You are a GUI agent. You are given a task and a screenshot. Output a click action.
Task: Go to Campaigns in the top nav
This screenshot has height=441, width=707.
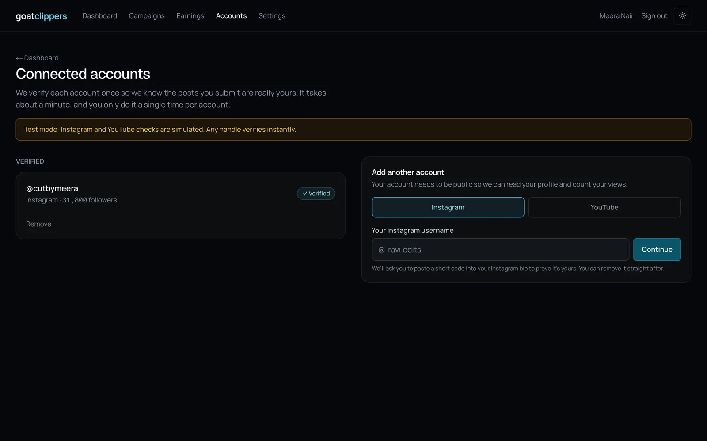(x=147, y=16)
